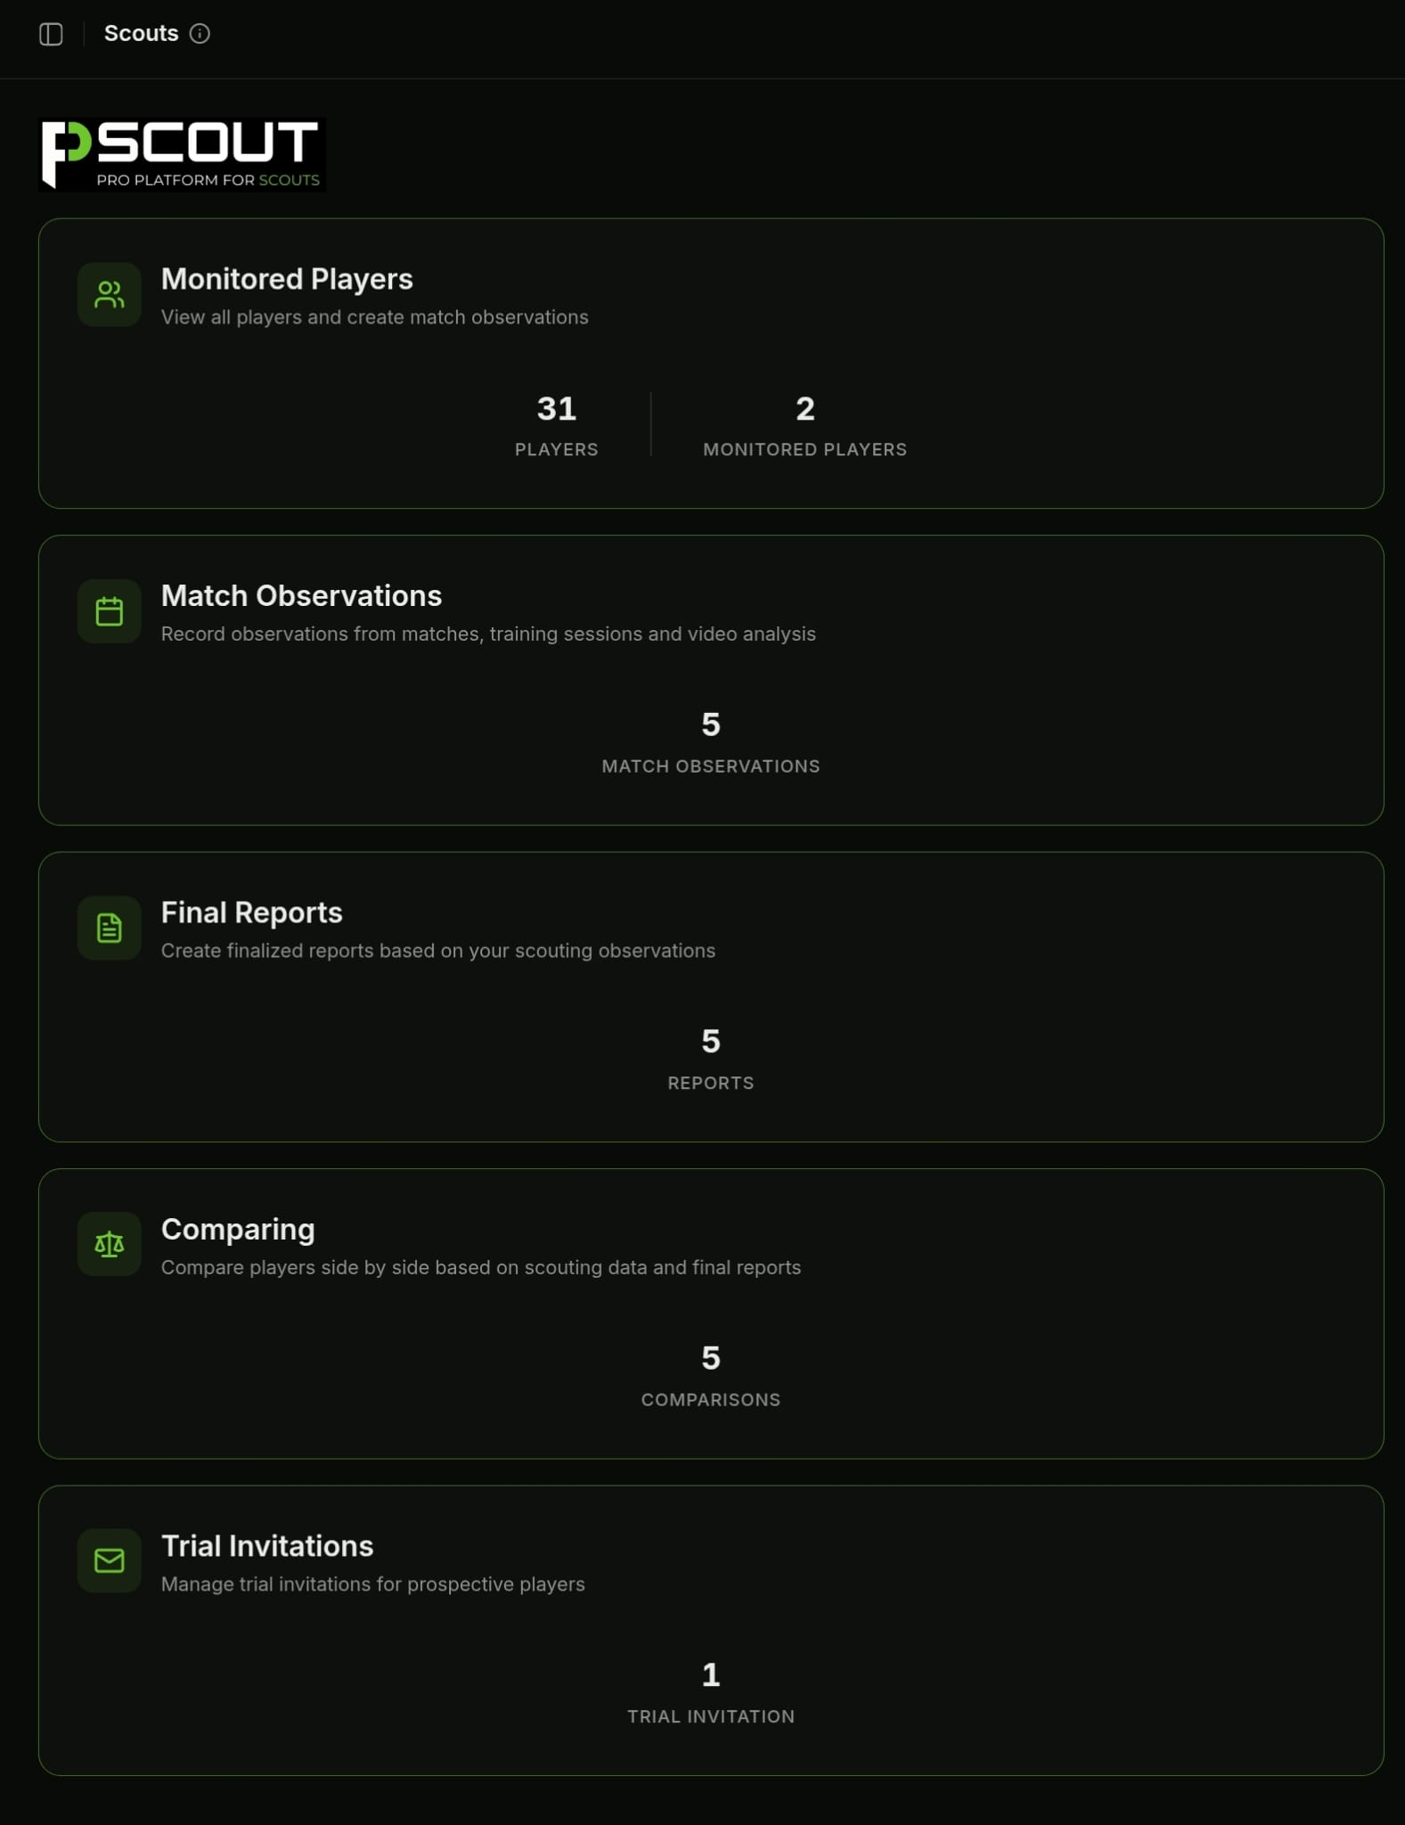Click the 2 Monitored Players count
The width and height of the screenshot is (1405, 1825).
805,409
